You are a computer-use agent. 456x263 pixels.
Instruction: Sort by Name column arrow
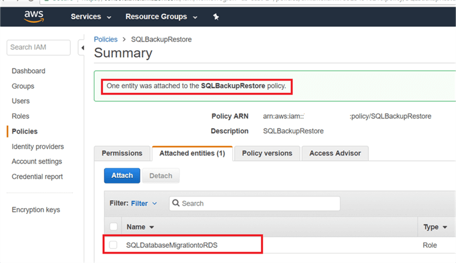click(x=151, y=227)
